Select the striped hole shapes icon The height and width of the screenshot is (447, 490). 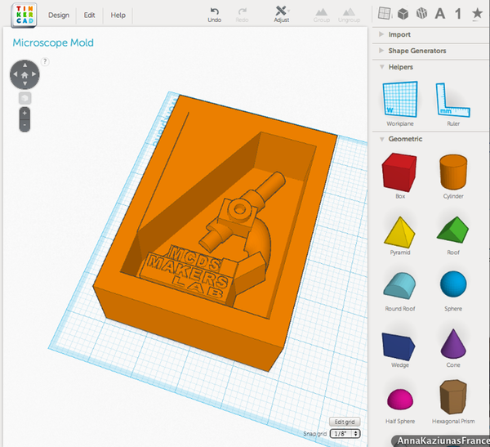click(421, 13)
